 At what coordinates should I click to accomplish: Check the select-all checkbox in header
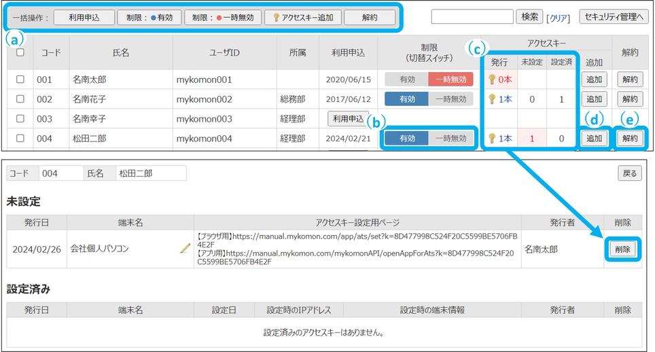click(x=20, y=52)
